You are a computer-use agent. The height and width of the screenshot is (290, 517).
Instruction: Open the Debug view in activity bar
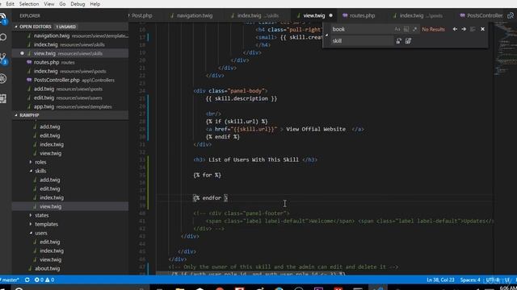pyautogui.click(x=3, y=79)
